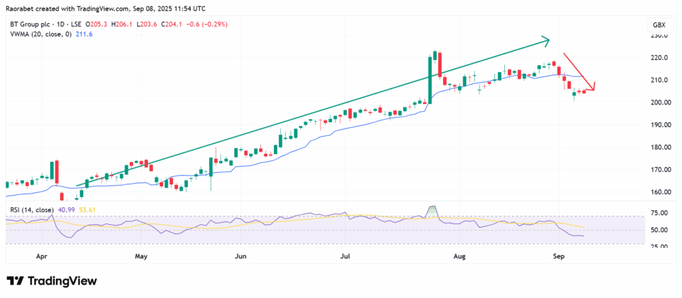Viewport: 682px width, 298px height.
Task: Select the Jul label on time axis
Action: point(344,255)
